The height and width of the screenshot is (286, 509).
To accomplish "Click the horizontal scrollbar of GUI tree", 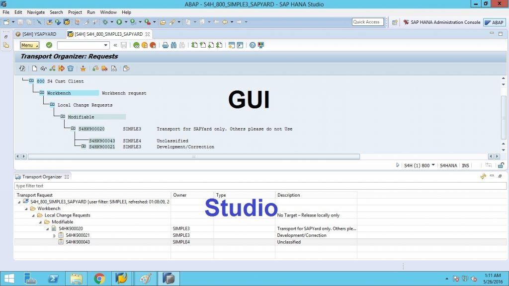I will point(193,156).
